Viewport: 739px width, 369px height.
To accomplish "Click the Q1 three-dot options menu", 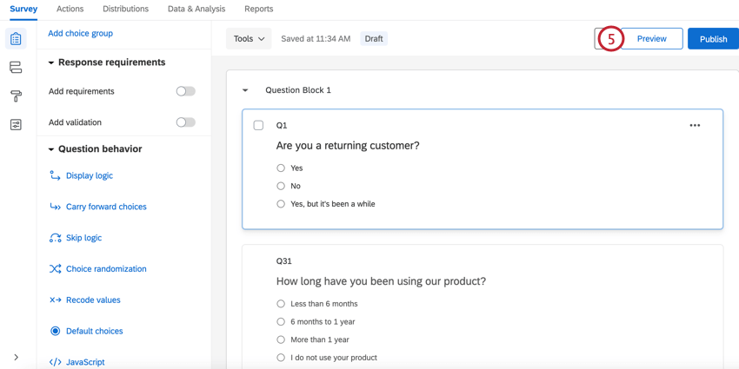I will click(x=695, y=126).
